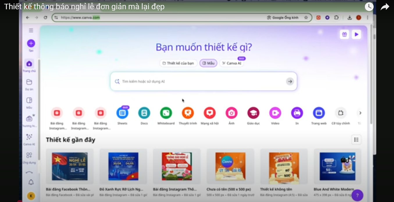
Task: Pick the Video design type icon
Action: point(275,113)
